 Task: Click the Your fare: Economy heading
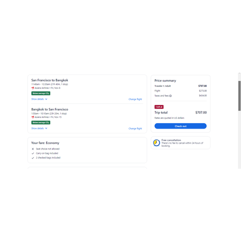click(45, 143)
